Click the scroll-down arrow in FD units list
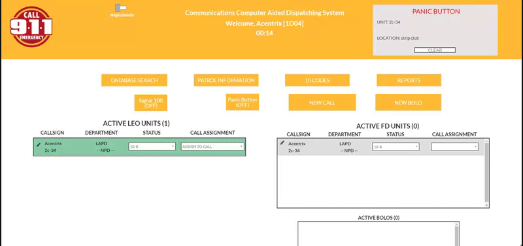This screenshot has width=523, height=246. click(486, 205)
